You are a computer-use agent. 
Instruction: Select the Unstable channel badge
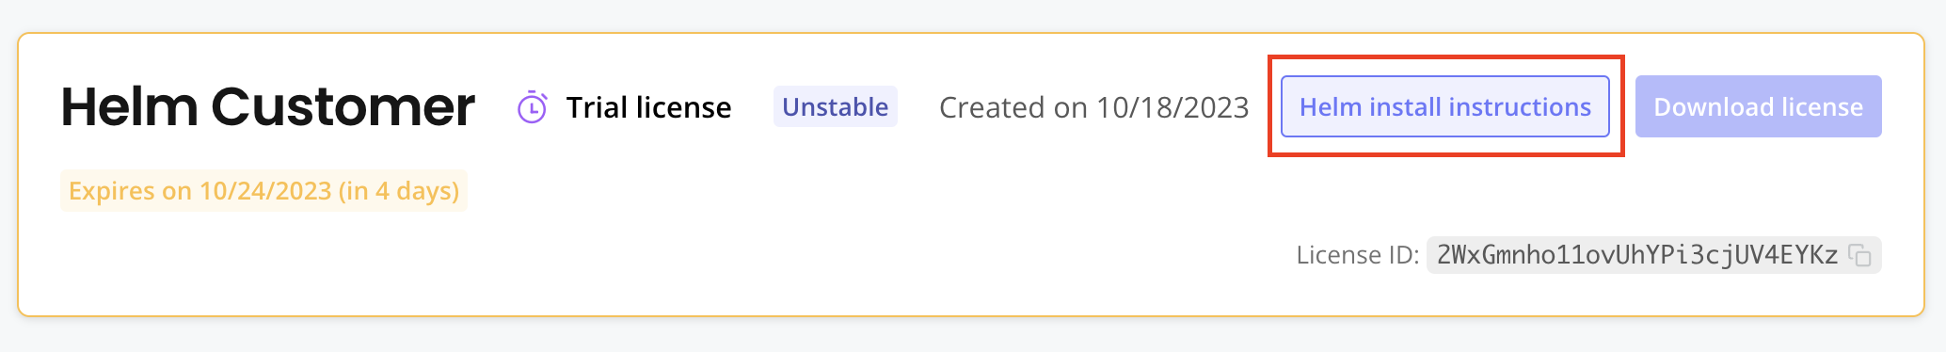point(835,106)
